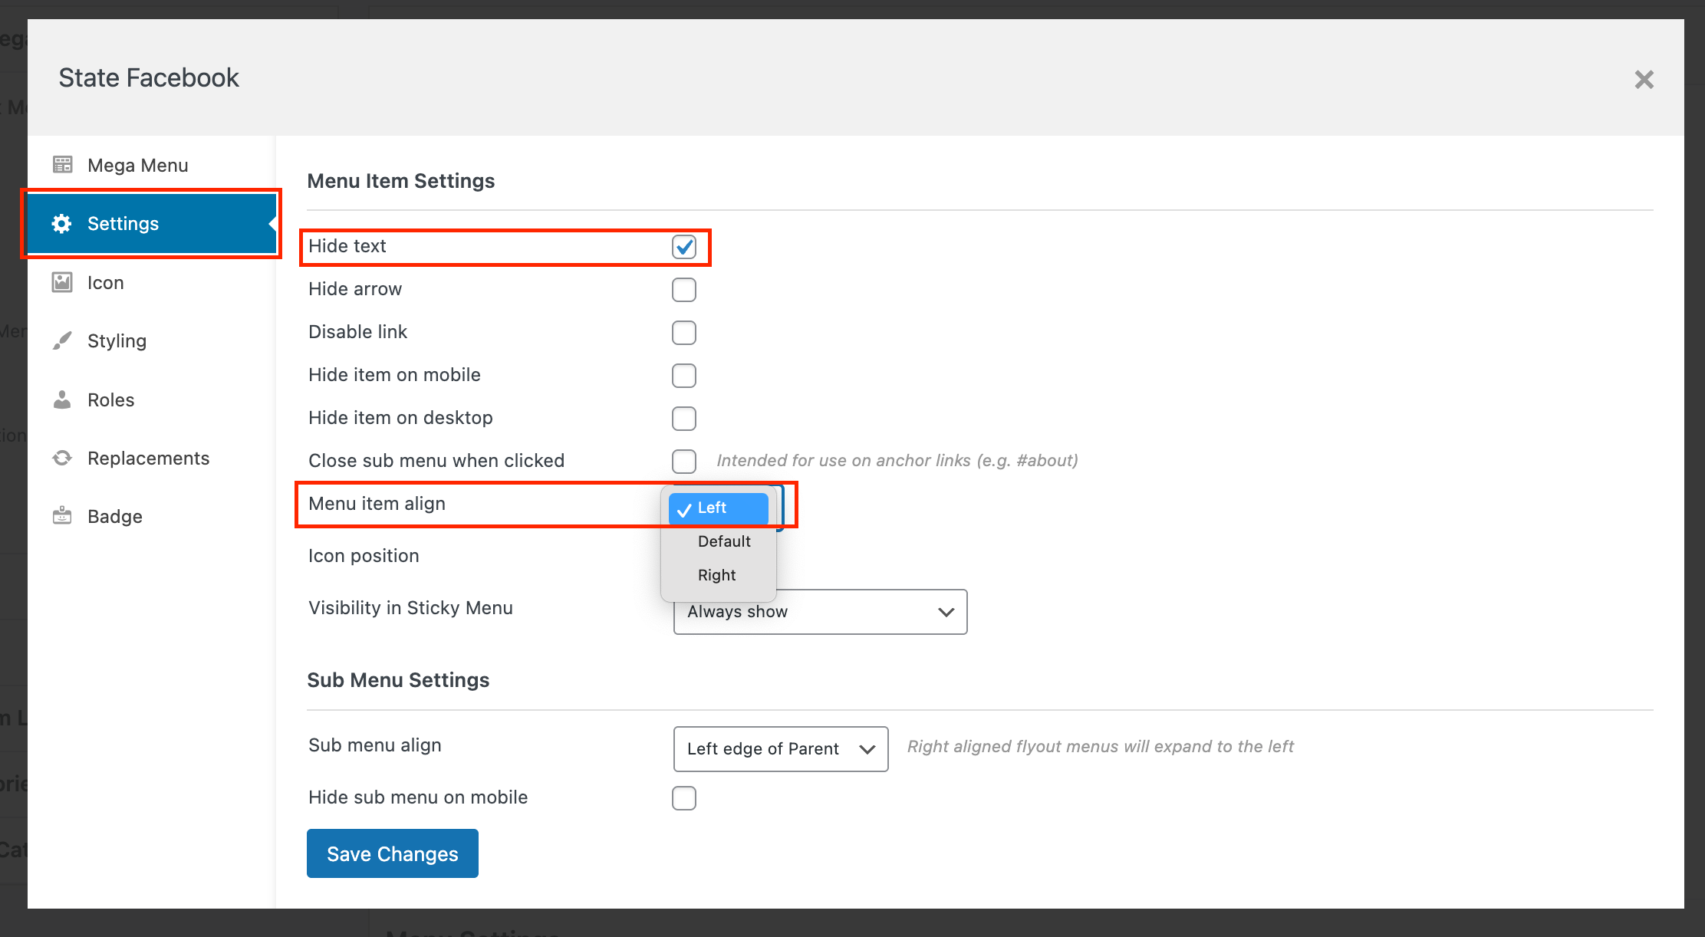The width and height of the screenshot is (1705, 937).
Task: Close the State Facebook dialog
Action: tap(1644, 79)
